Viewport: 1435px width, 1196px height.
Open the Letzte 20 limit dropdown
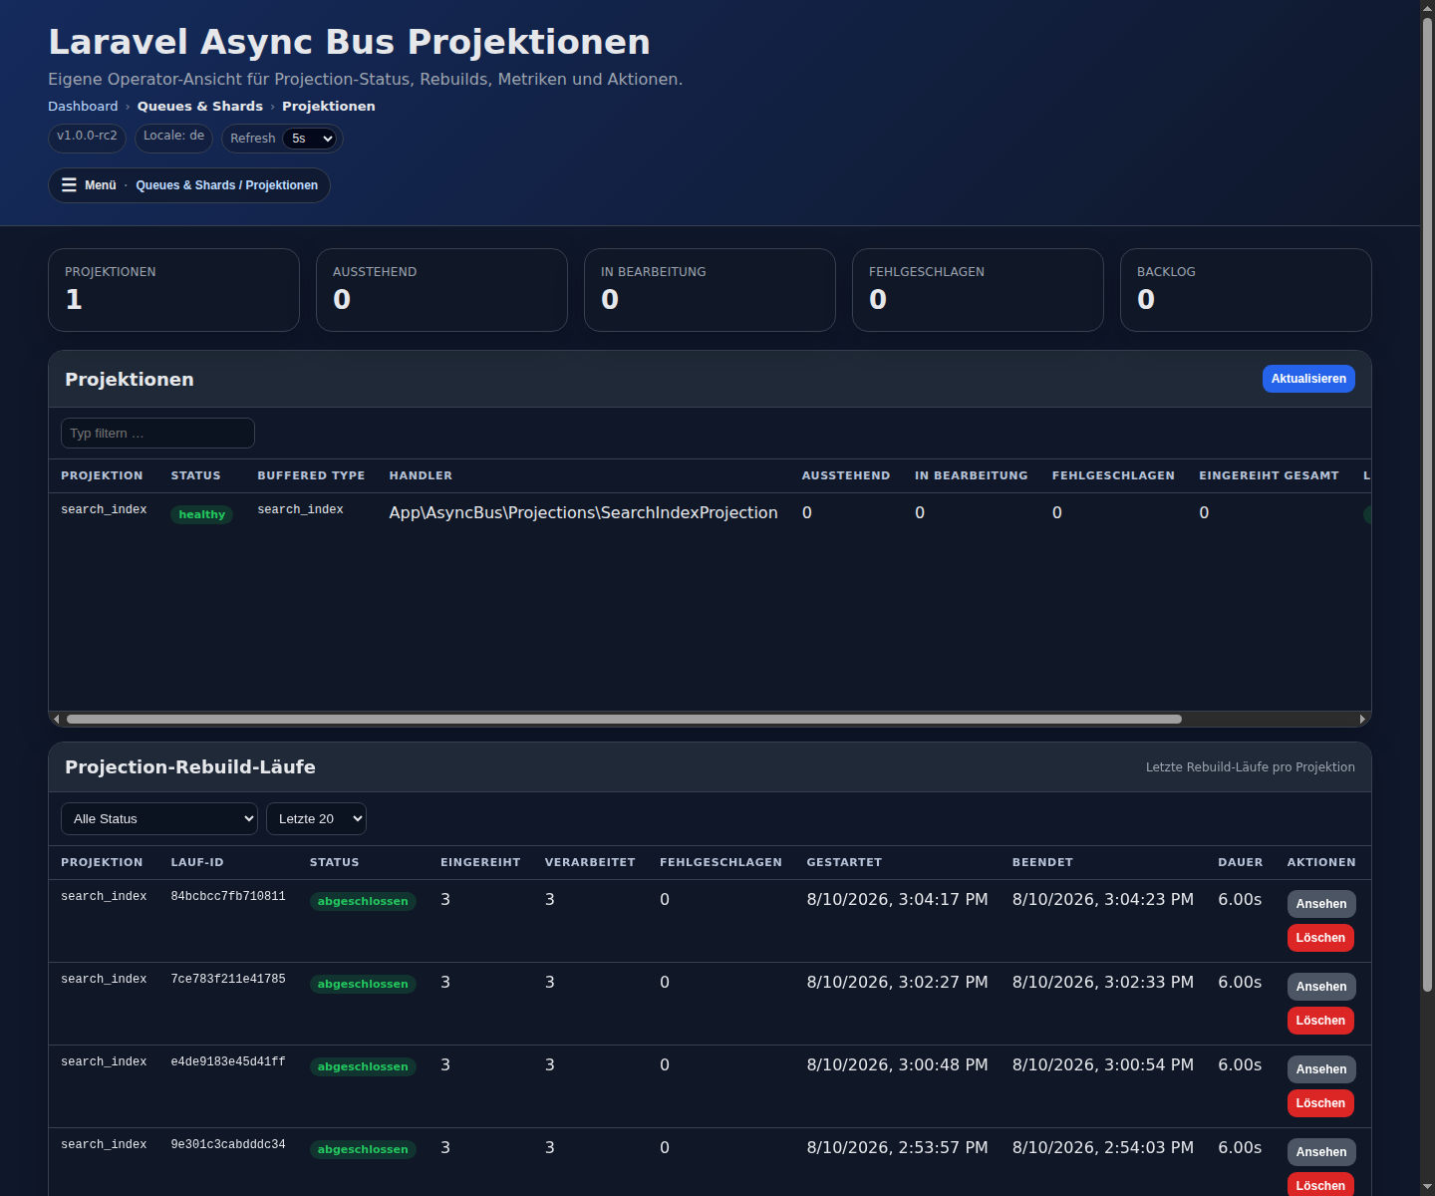click(x=316, y=819)
